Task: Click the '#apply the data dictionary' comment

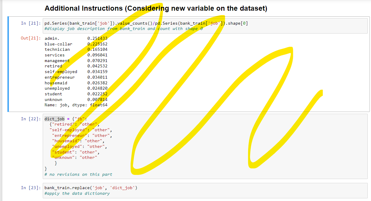Action: [77, 193]
